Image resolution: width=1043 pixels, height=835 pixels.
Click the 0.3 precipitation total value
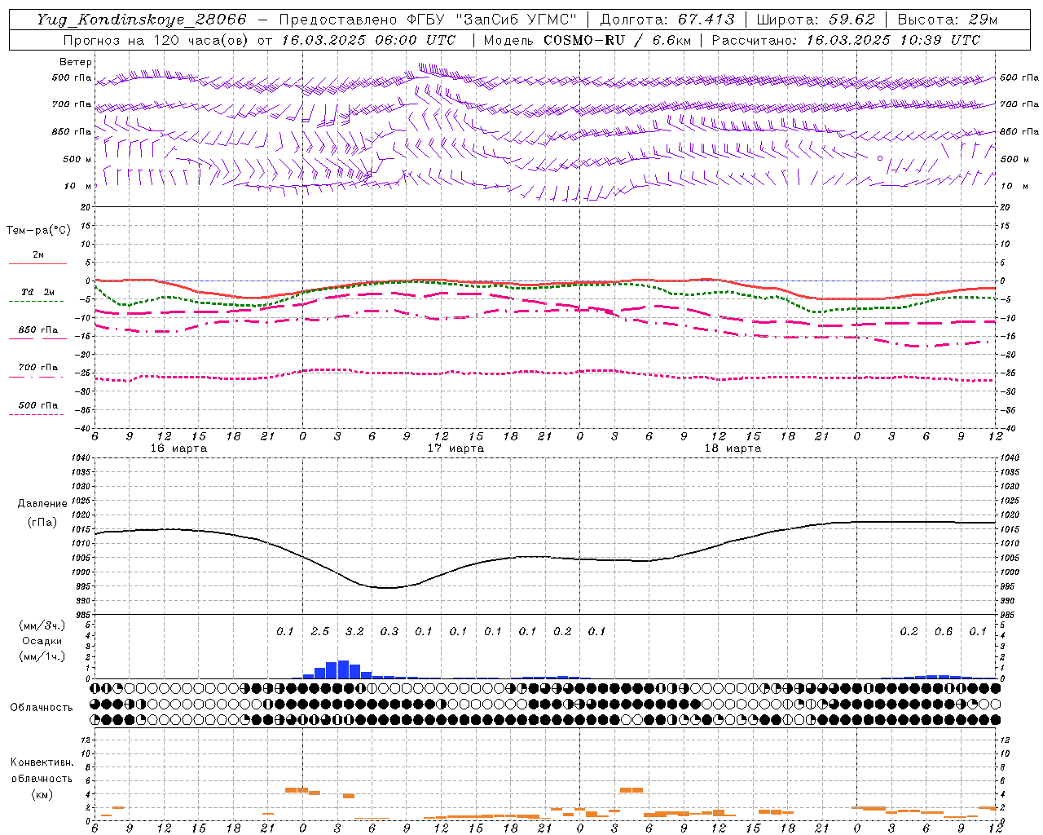point(389,631)
